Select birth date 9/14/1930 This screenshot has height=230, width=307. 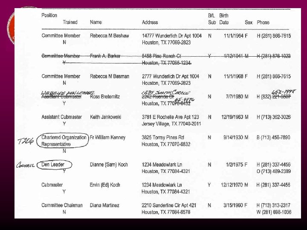click(x=233, y=138)
